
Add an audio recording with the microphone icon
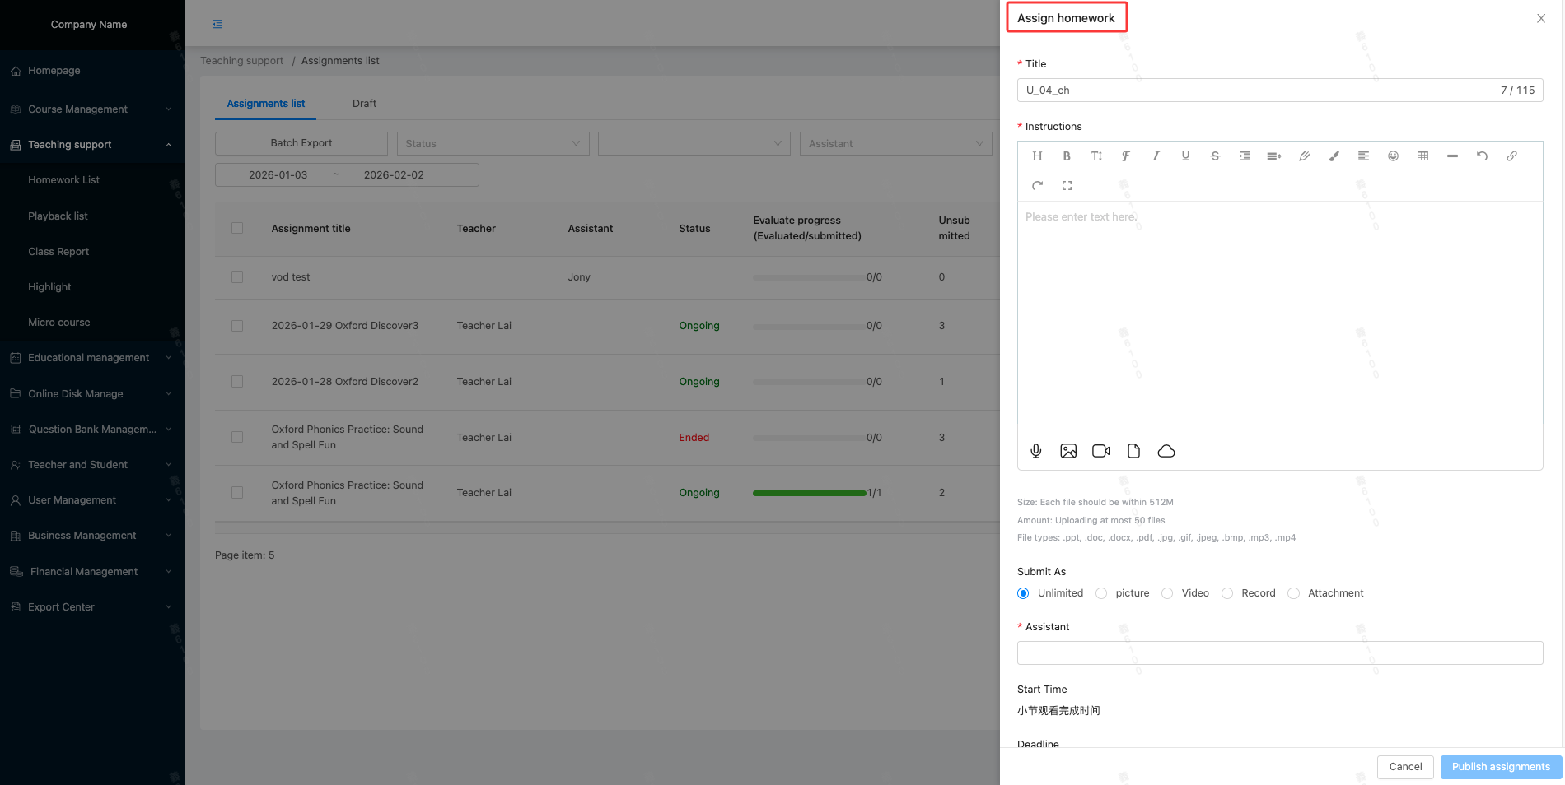[1036, 451]
